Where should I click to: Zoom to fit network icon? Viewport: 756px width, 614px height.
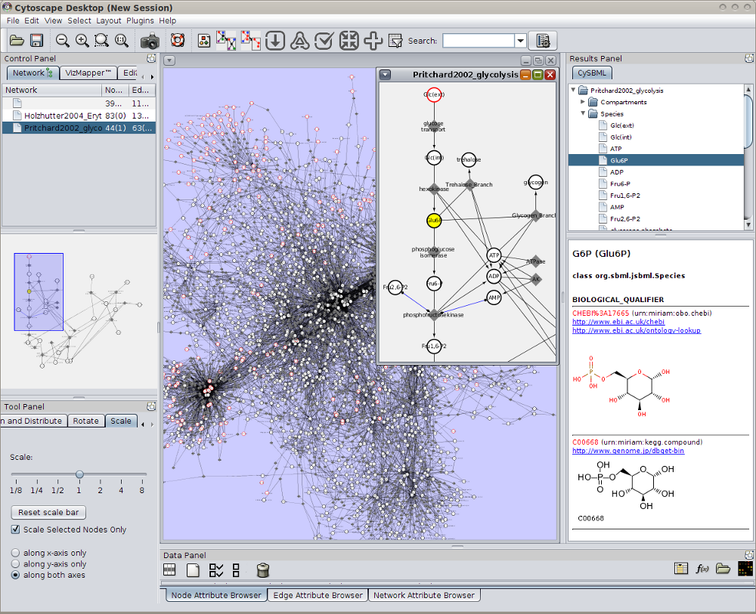(x=122, y=41)
